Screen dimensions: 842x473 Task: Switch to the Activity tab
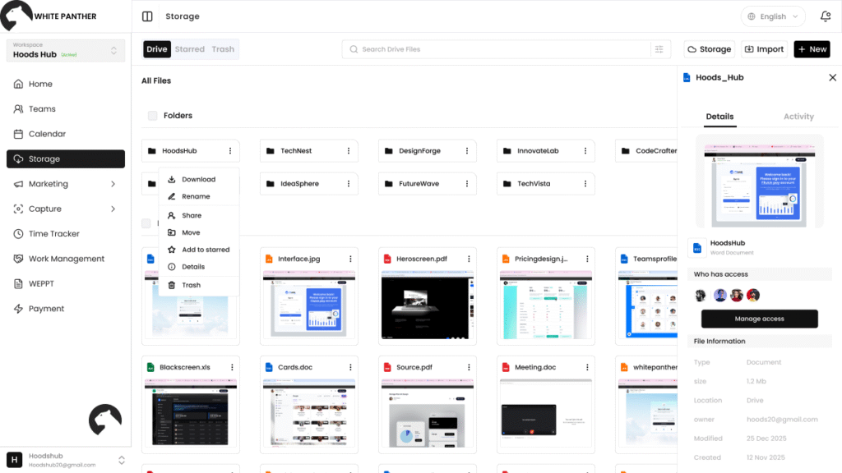click(x=798, y=117)
